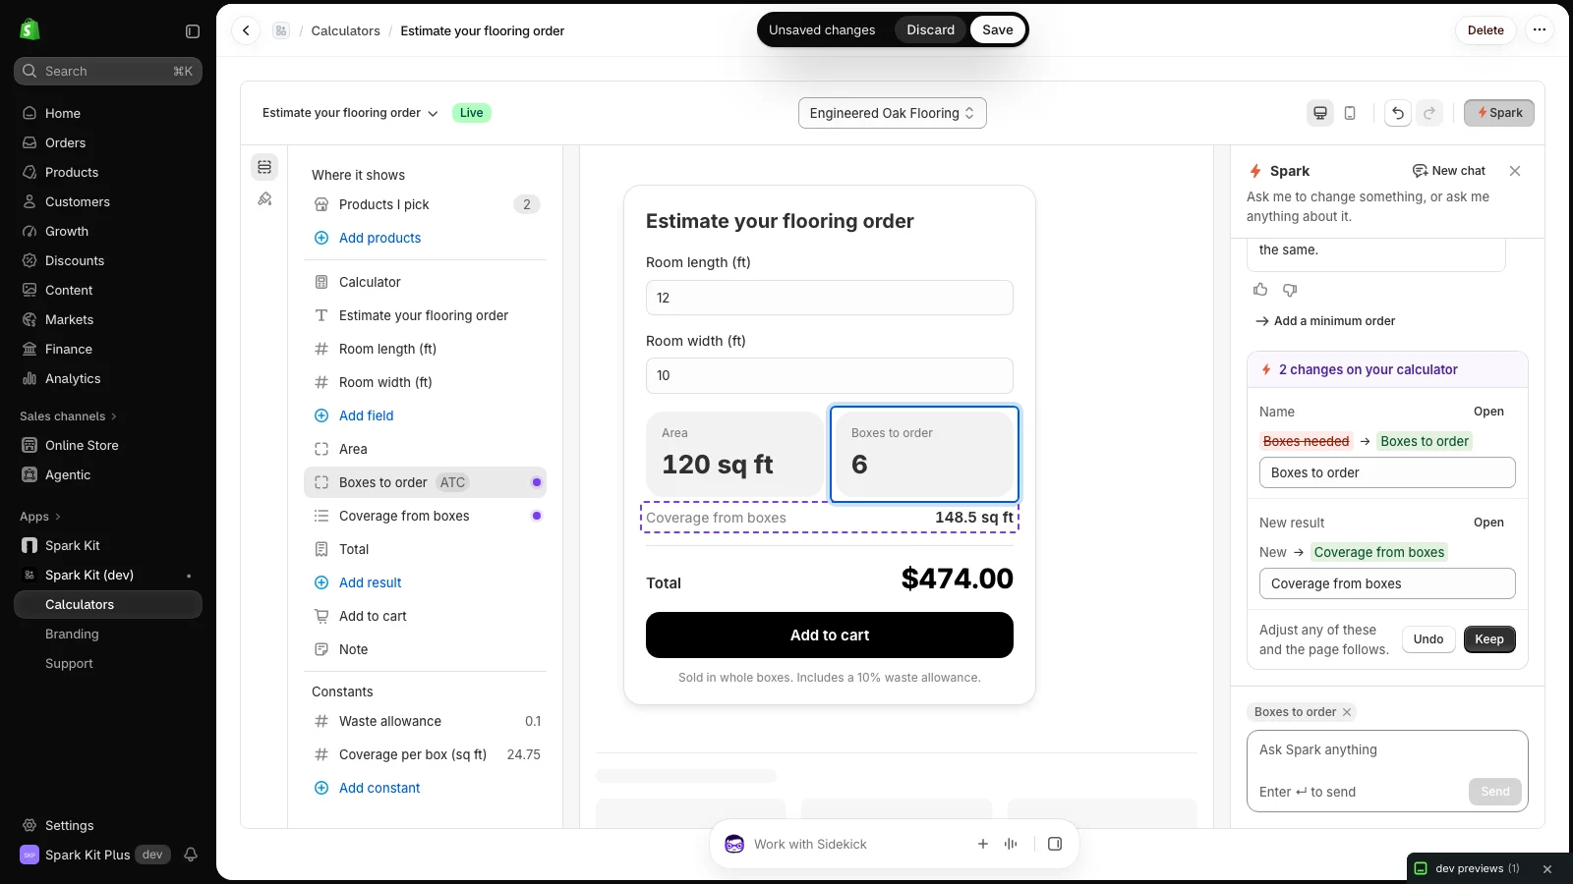This screenshot has width=1573, height=884.
Task: Select the Waste allowance constant
Action: pos(425,721)
